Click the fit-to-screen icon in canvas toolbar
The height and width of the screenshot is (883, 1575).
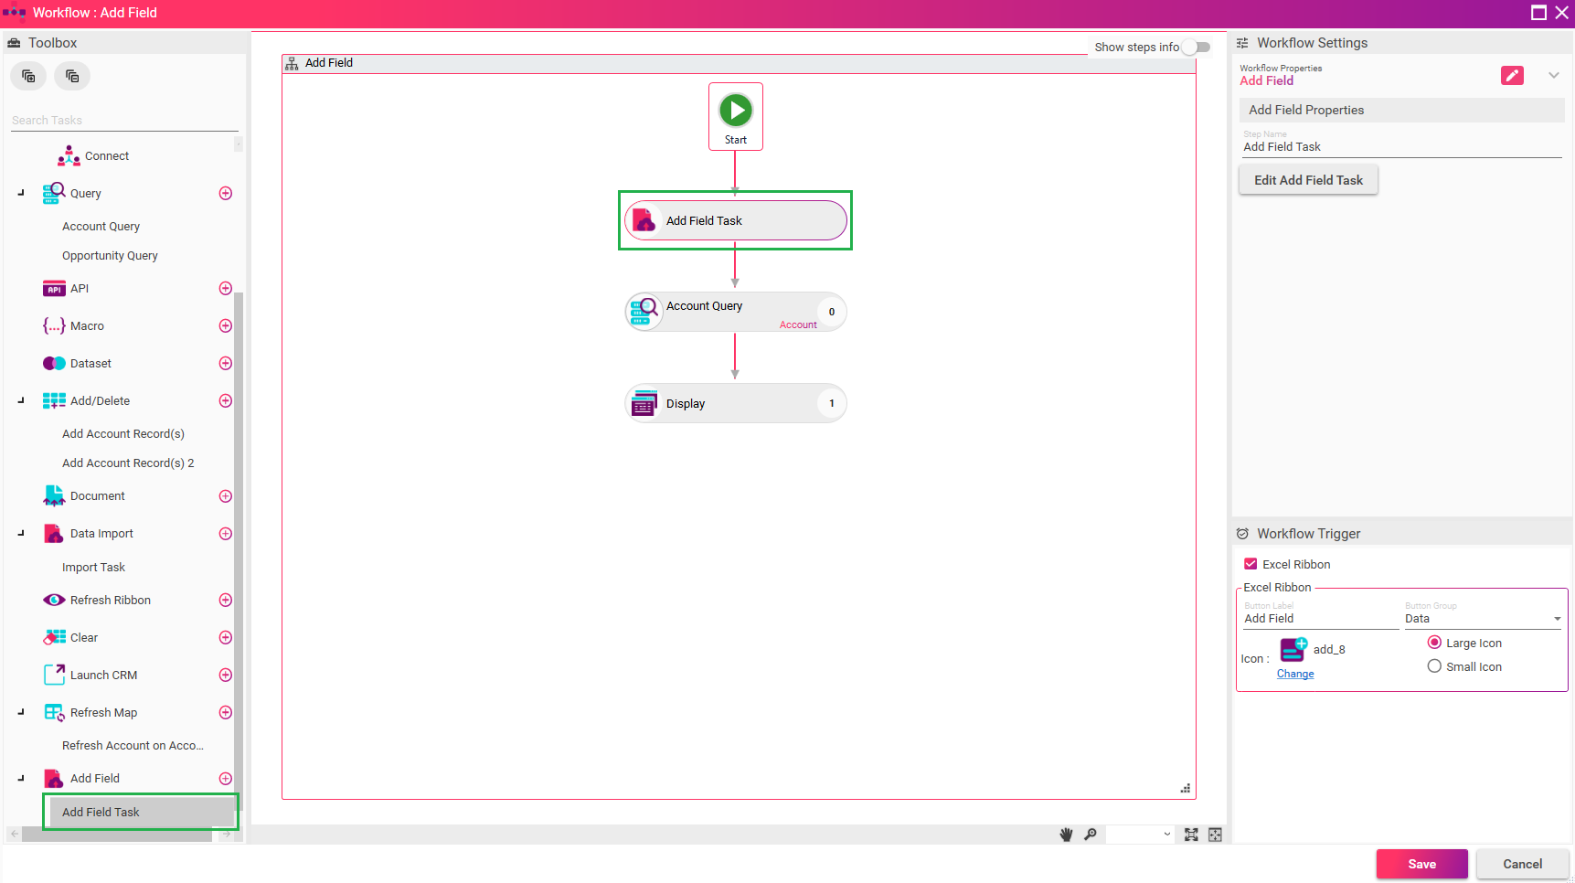(x=1191, y=835)
